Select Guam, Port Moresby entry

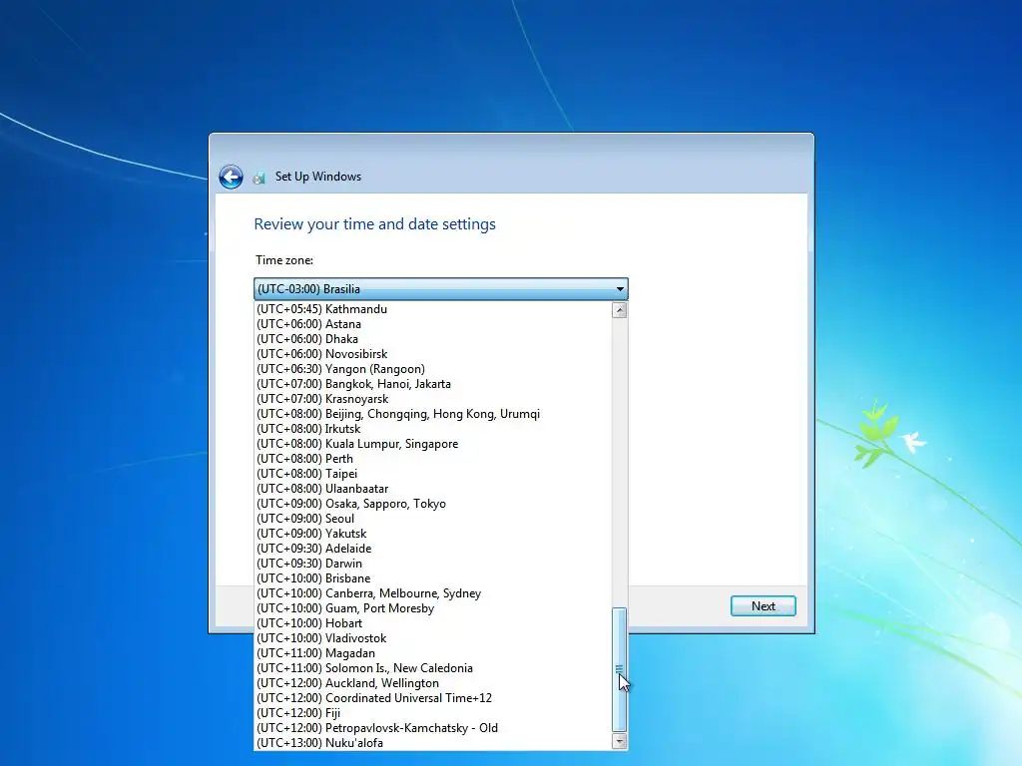pyautogui.click(x=433, y=608)
